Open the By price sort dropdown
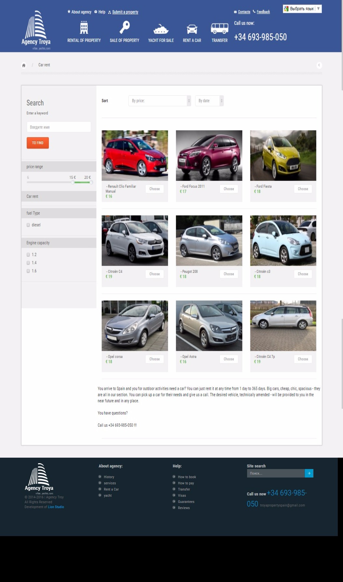 point(160,101)
